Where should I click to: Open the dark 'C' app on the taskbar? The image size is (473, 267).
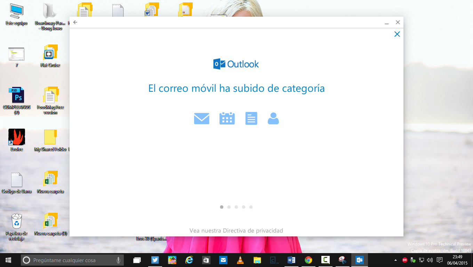click(274, 260)
